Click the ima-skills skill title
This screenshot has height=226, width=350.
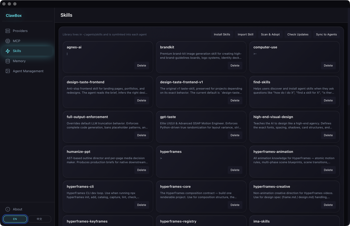point(261,221)
